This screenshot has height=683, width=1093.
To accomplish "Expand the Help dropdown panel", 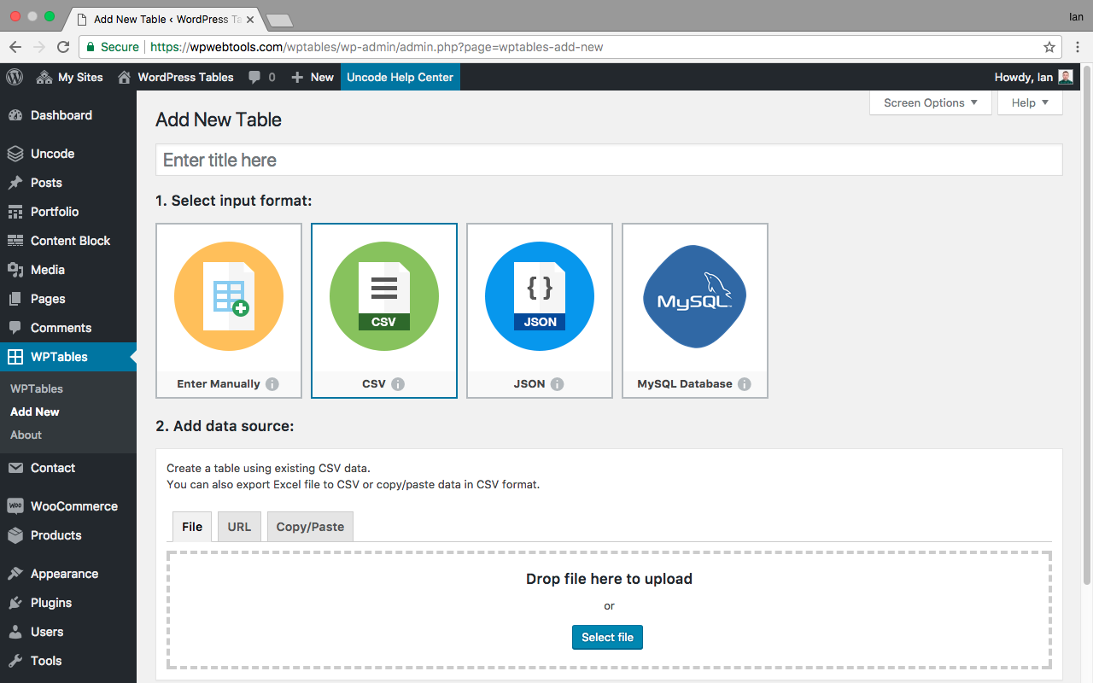I will (x=1030, y=102).
